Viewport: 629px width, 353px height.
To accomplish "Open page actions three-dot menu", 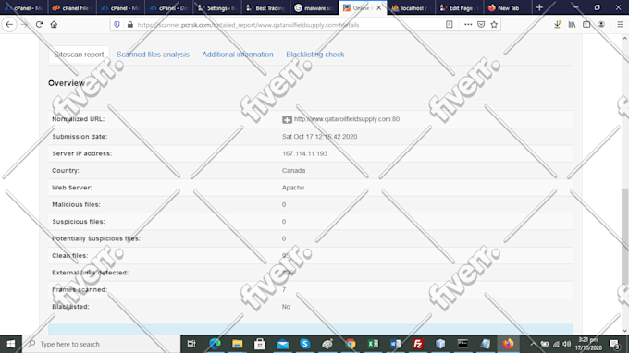I will 468,24.
